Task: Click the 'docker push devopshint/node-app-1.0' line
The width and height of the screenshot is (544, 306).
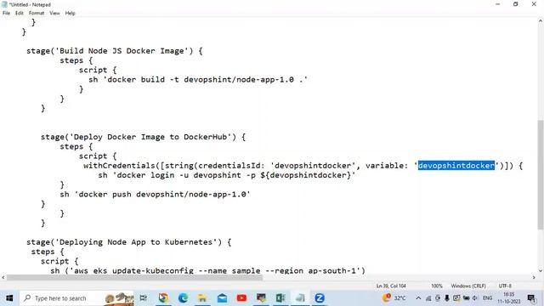Action: point(155,195)
